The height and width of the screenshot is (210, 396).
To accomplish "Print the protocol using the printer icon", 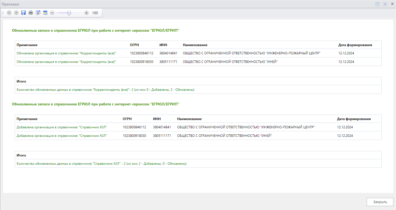I will [x=31, y=13].
